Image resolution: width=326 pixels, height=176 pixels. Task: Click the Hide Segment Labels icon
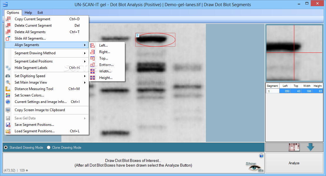pos(8,68)
